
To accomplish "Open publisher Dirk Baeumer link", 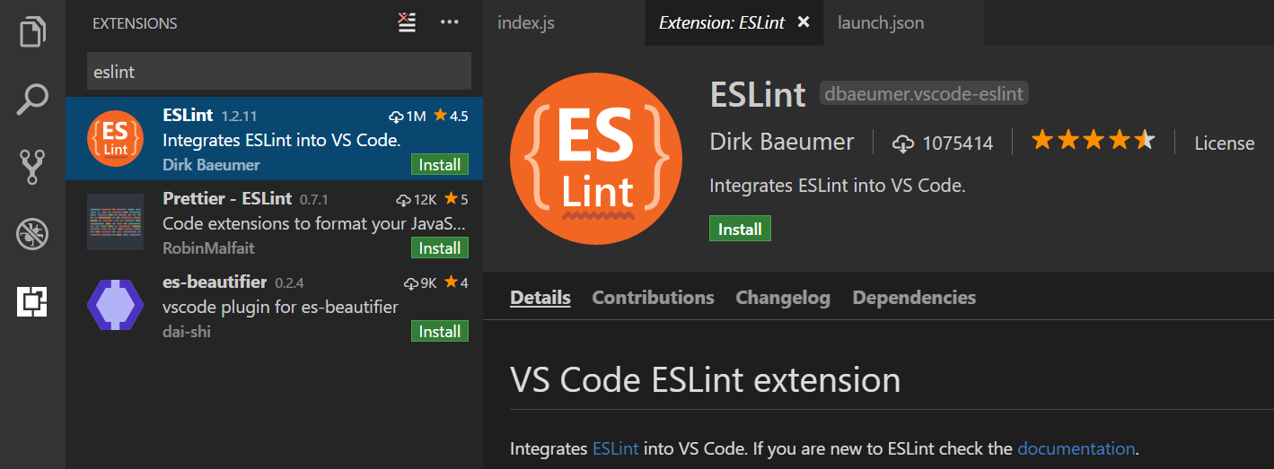I will click(782, 142).
